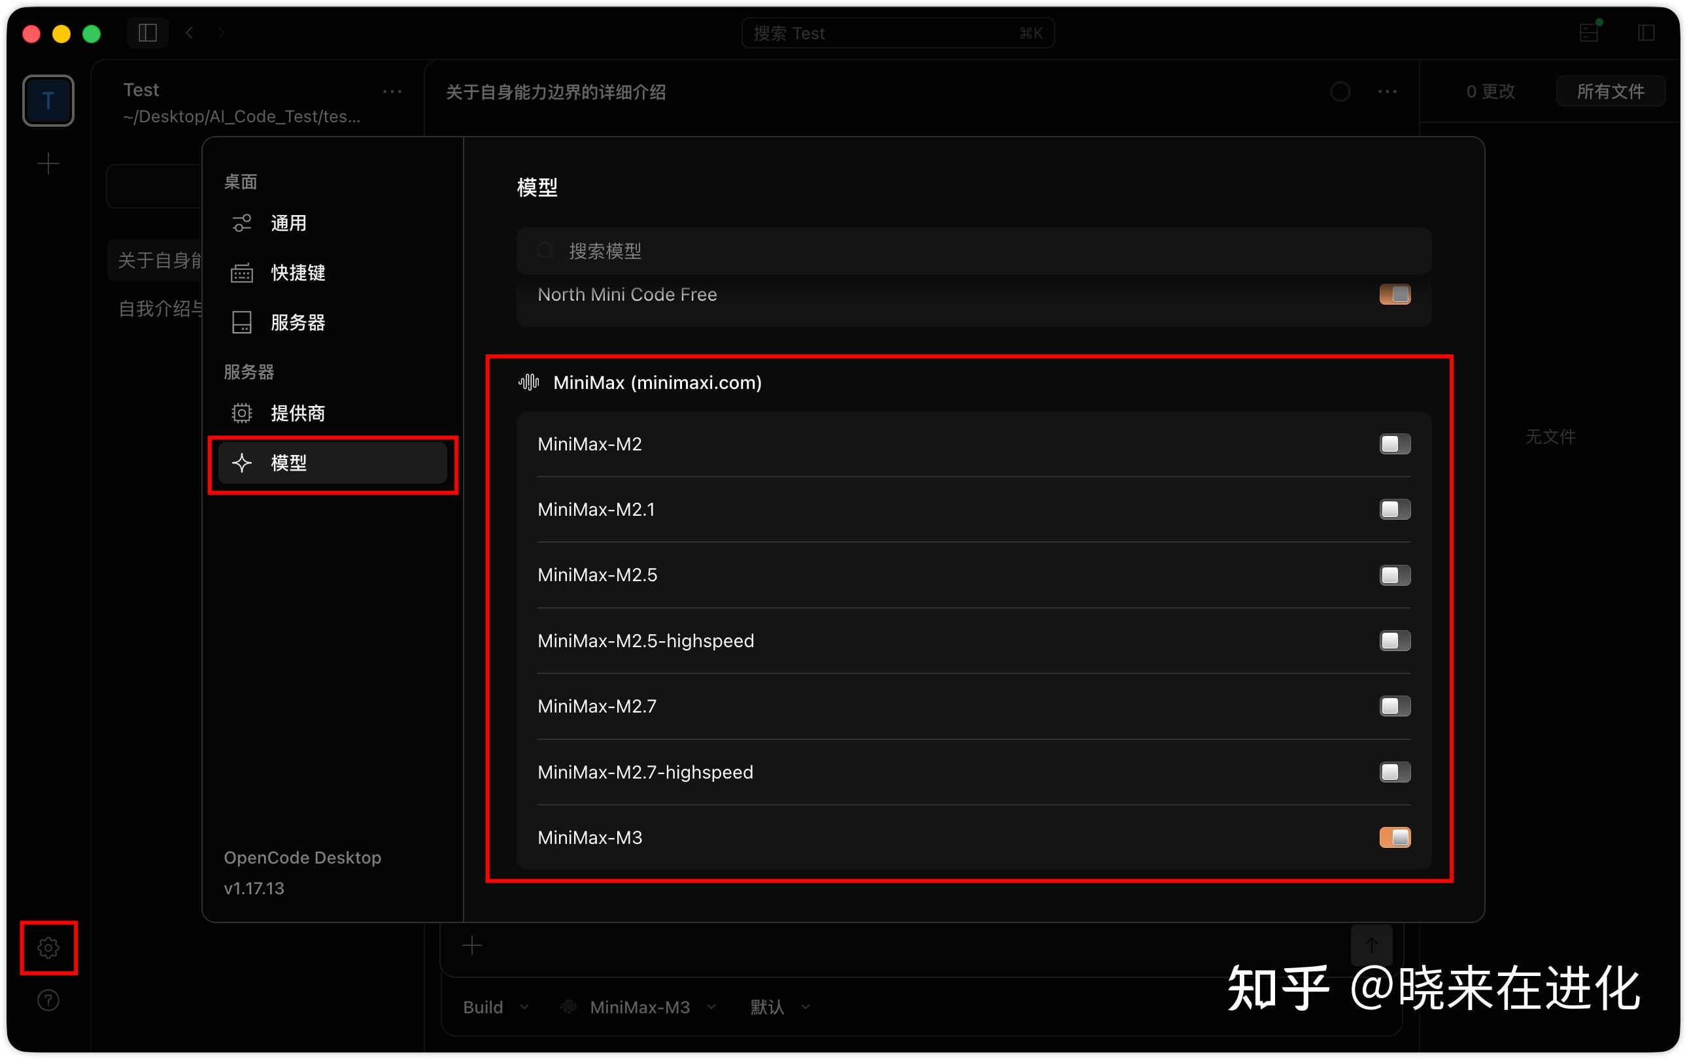This screenshot has height=1059, width=1687.
Task: Open the 快捷键 settings section
Action: coord(333,273)
